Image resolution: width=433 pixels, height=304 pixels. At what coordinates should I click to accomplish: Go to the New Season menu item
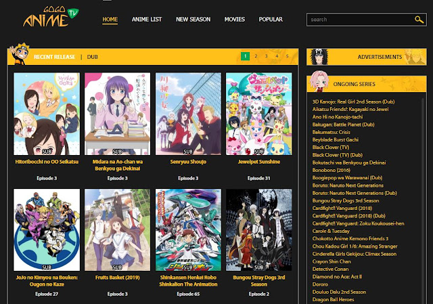193,20
